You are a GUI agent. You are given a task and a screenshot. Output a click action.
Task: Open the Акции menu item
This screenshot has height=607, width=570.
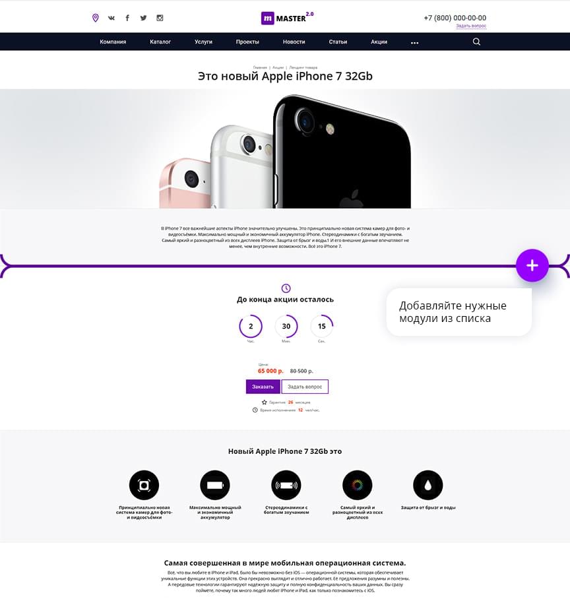point(379,42)
